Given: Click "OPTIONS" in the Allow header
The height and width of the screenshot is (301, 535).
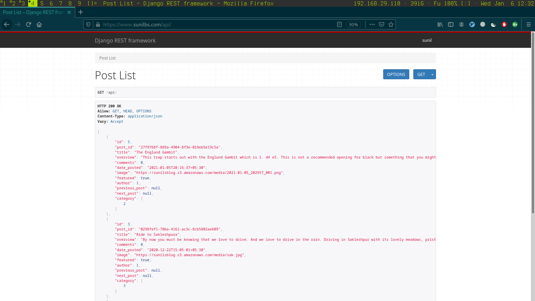Looking at the screenshot, I should (144, 111).
